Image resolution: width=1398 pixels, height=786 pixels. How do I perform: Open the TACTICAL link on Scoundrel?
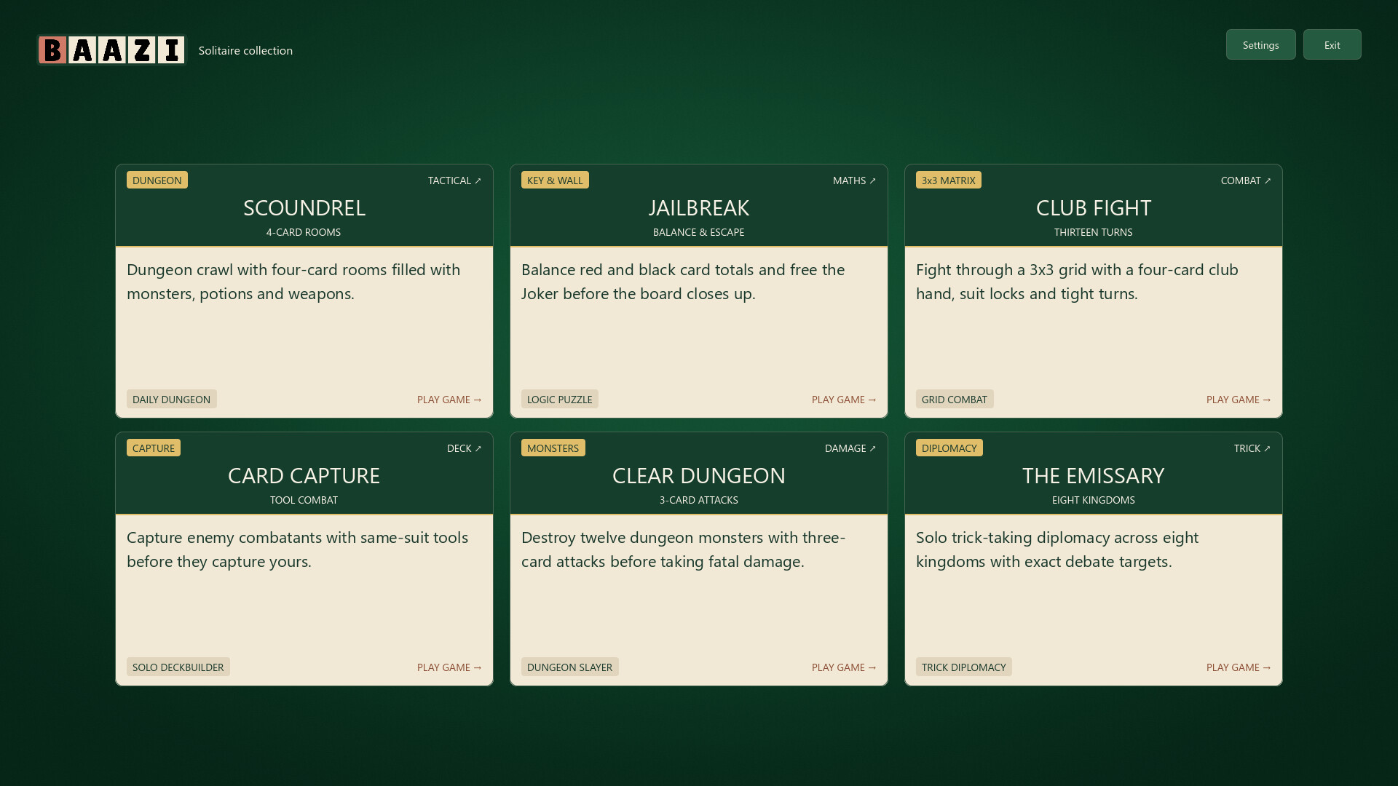(454, 180)
